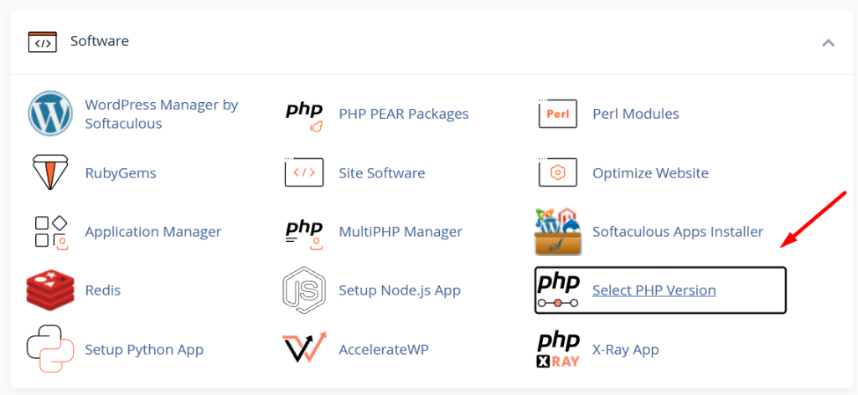Click the Software section header icon

[x=42, y=42]
